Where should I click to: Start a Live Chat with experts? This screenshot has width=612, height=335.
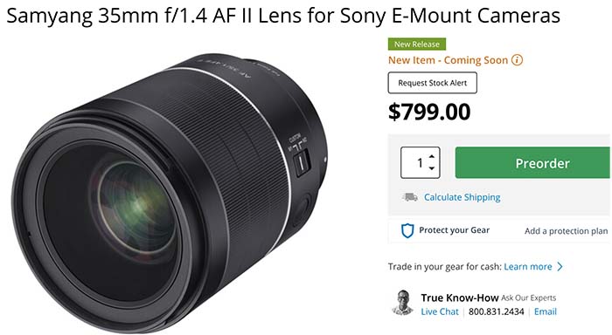click(x=440, y=311)
